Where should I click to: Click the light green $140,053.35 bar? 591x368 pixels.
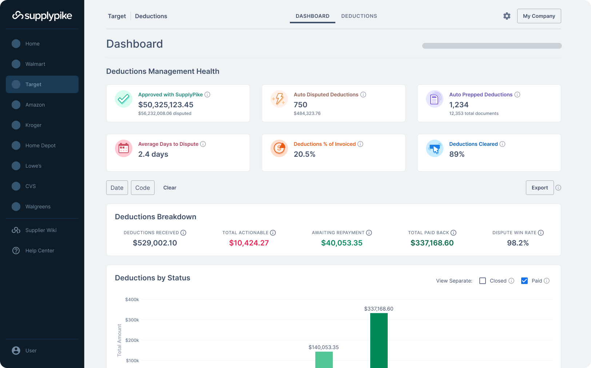[x=324, y=360]
